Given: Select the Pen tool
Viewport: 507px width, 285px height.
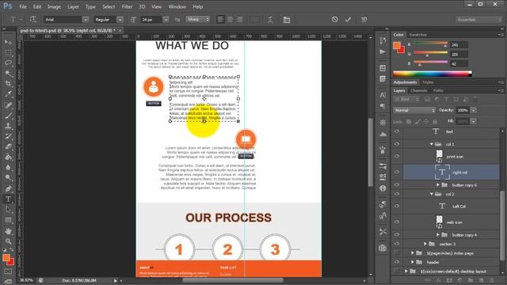Looking at the screenshot, I should click(9, 189).
